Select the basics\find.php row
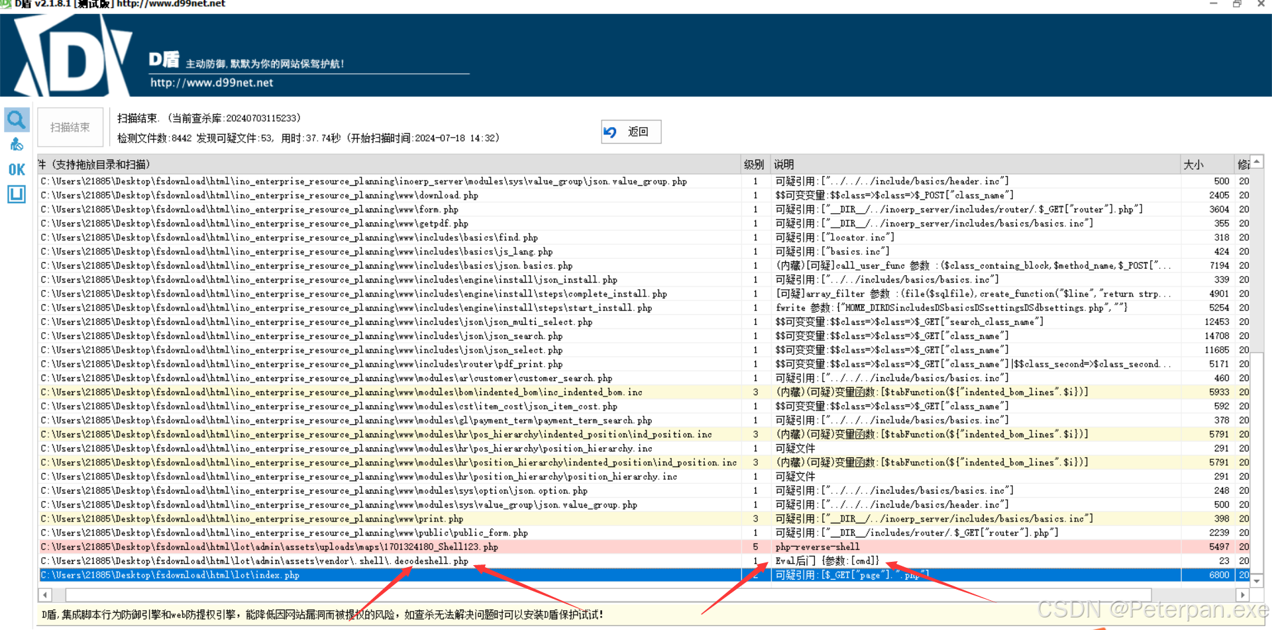The width and height of the screenshot is (1272, 630). coord(643,238)
